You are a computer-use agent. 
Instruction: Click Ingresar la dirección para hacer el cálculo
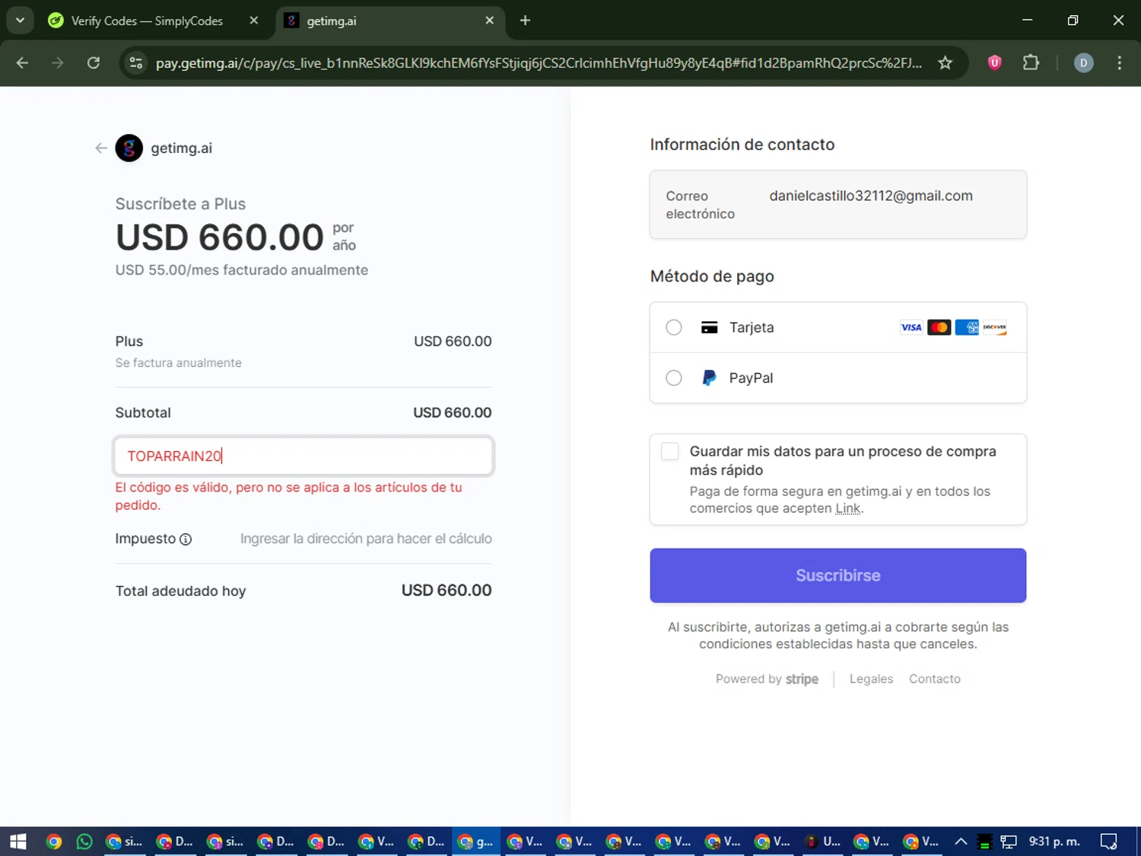(366, 539)
